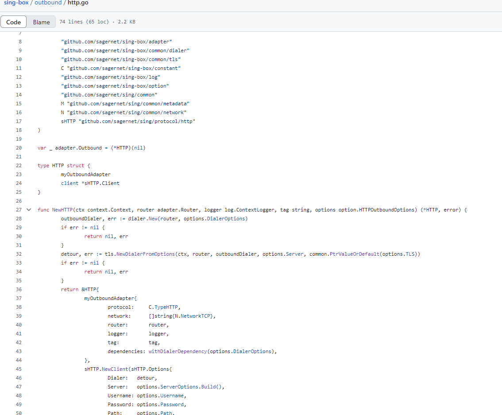Select line number 27 in the gutter
Screen dimensions: 502x415
(19, 210)
